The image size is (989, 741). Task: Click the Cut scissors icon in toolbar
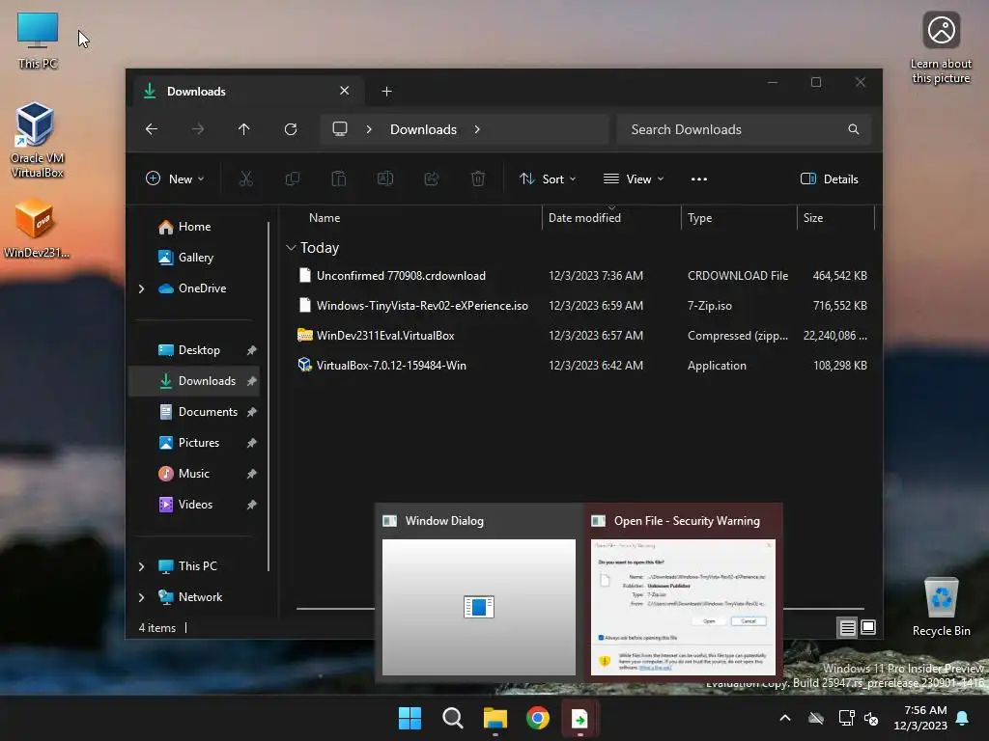point(246,178)
